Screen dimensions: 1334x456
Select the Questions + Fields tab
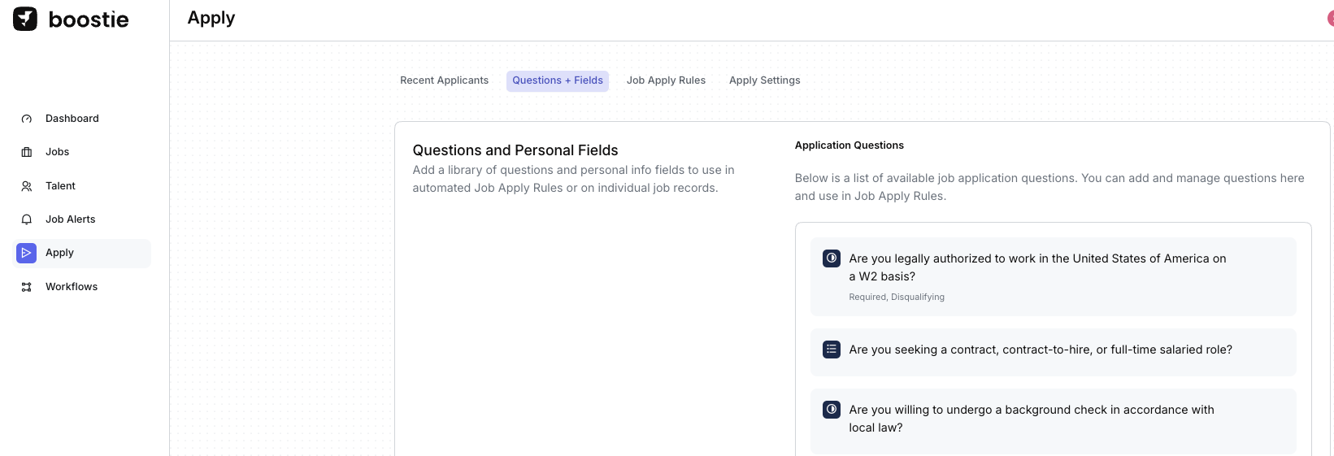[x=557, y=80]
